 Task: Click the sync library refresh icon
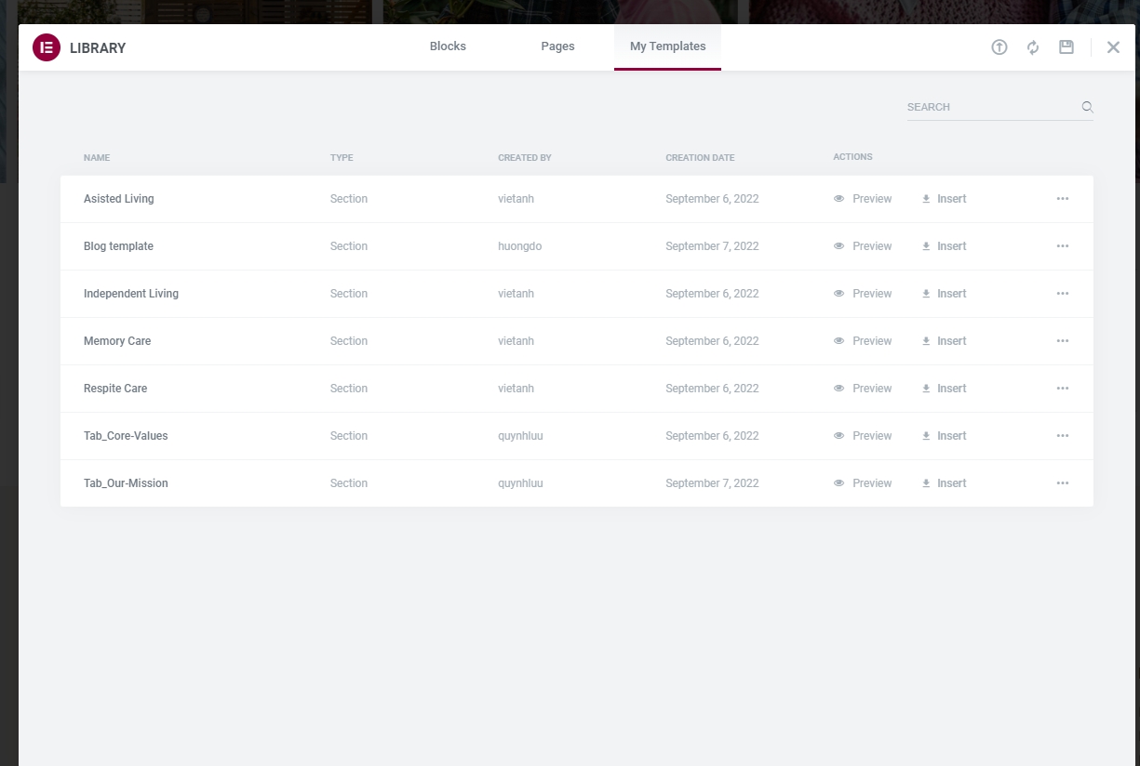coord(1033,47)
